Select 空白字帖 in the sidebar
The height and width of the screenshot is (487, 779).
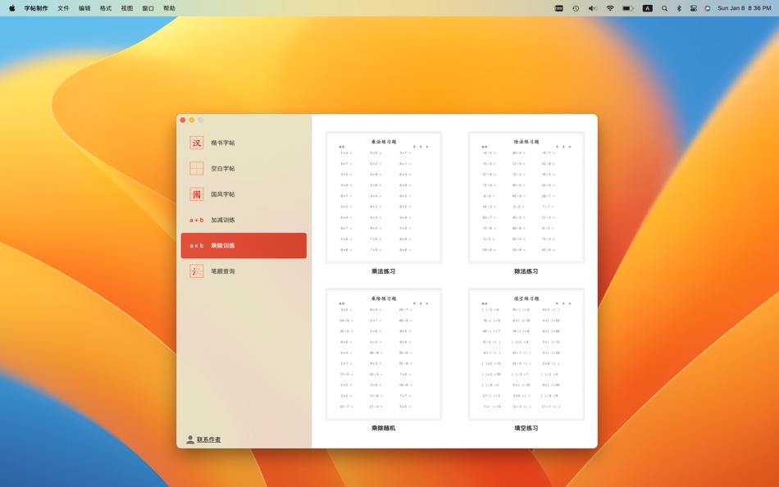(244, 168)
